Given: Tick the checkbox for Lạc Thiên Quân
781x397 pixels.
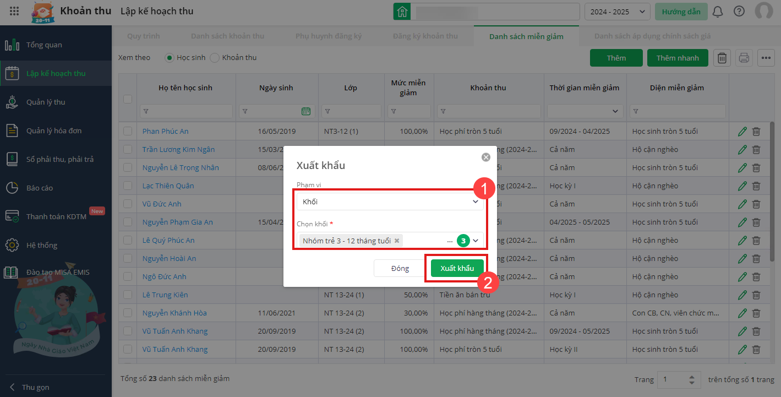Looking at the screenshot, I should (x=128, y=186).
